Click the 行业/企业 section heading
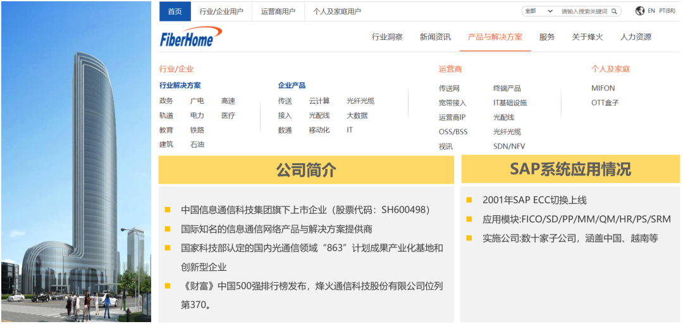The height and width of the screenshot is (324, 683). pos(176,69)
